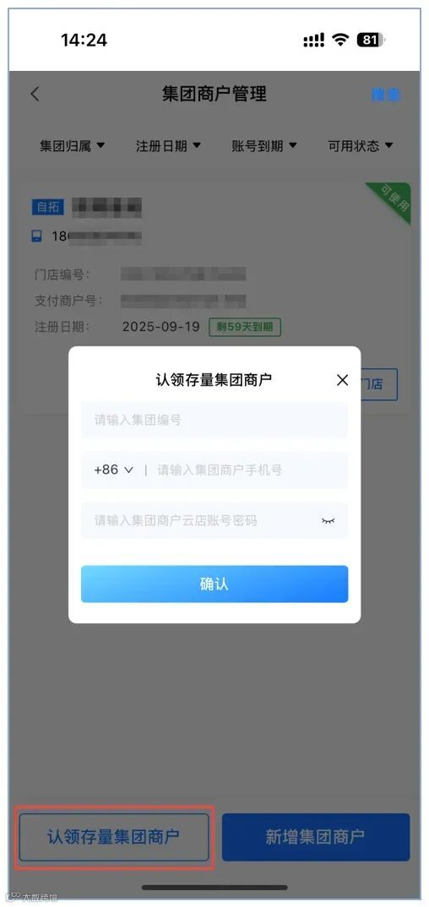Open the +86 country code dropdown

(113, 470)
